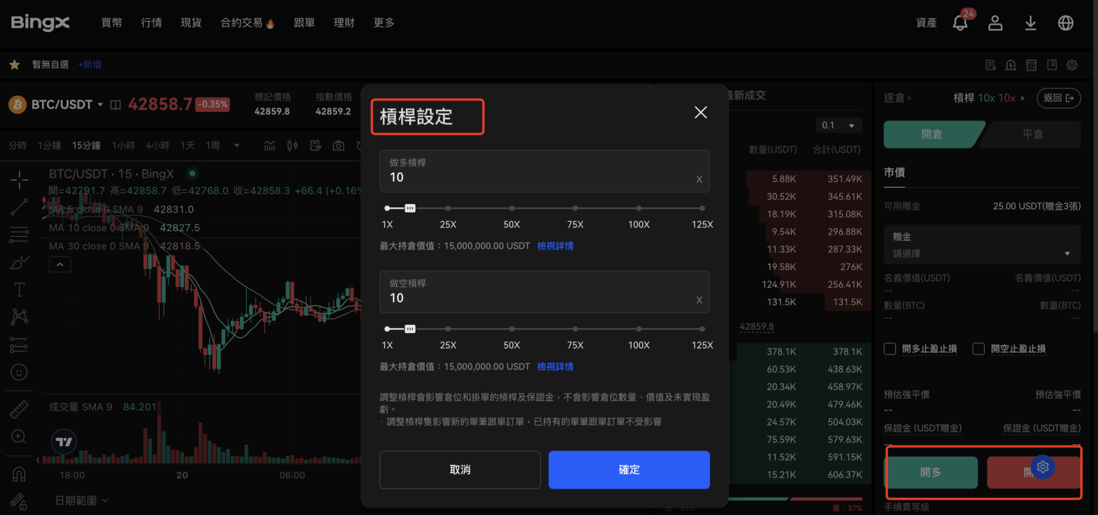Switch to the 15分鐘 timeframe tab
Screen dimensions: 1098x515
pos(86,145)
